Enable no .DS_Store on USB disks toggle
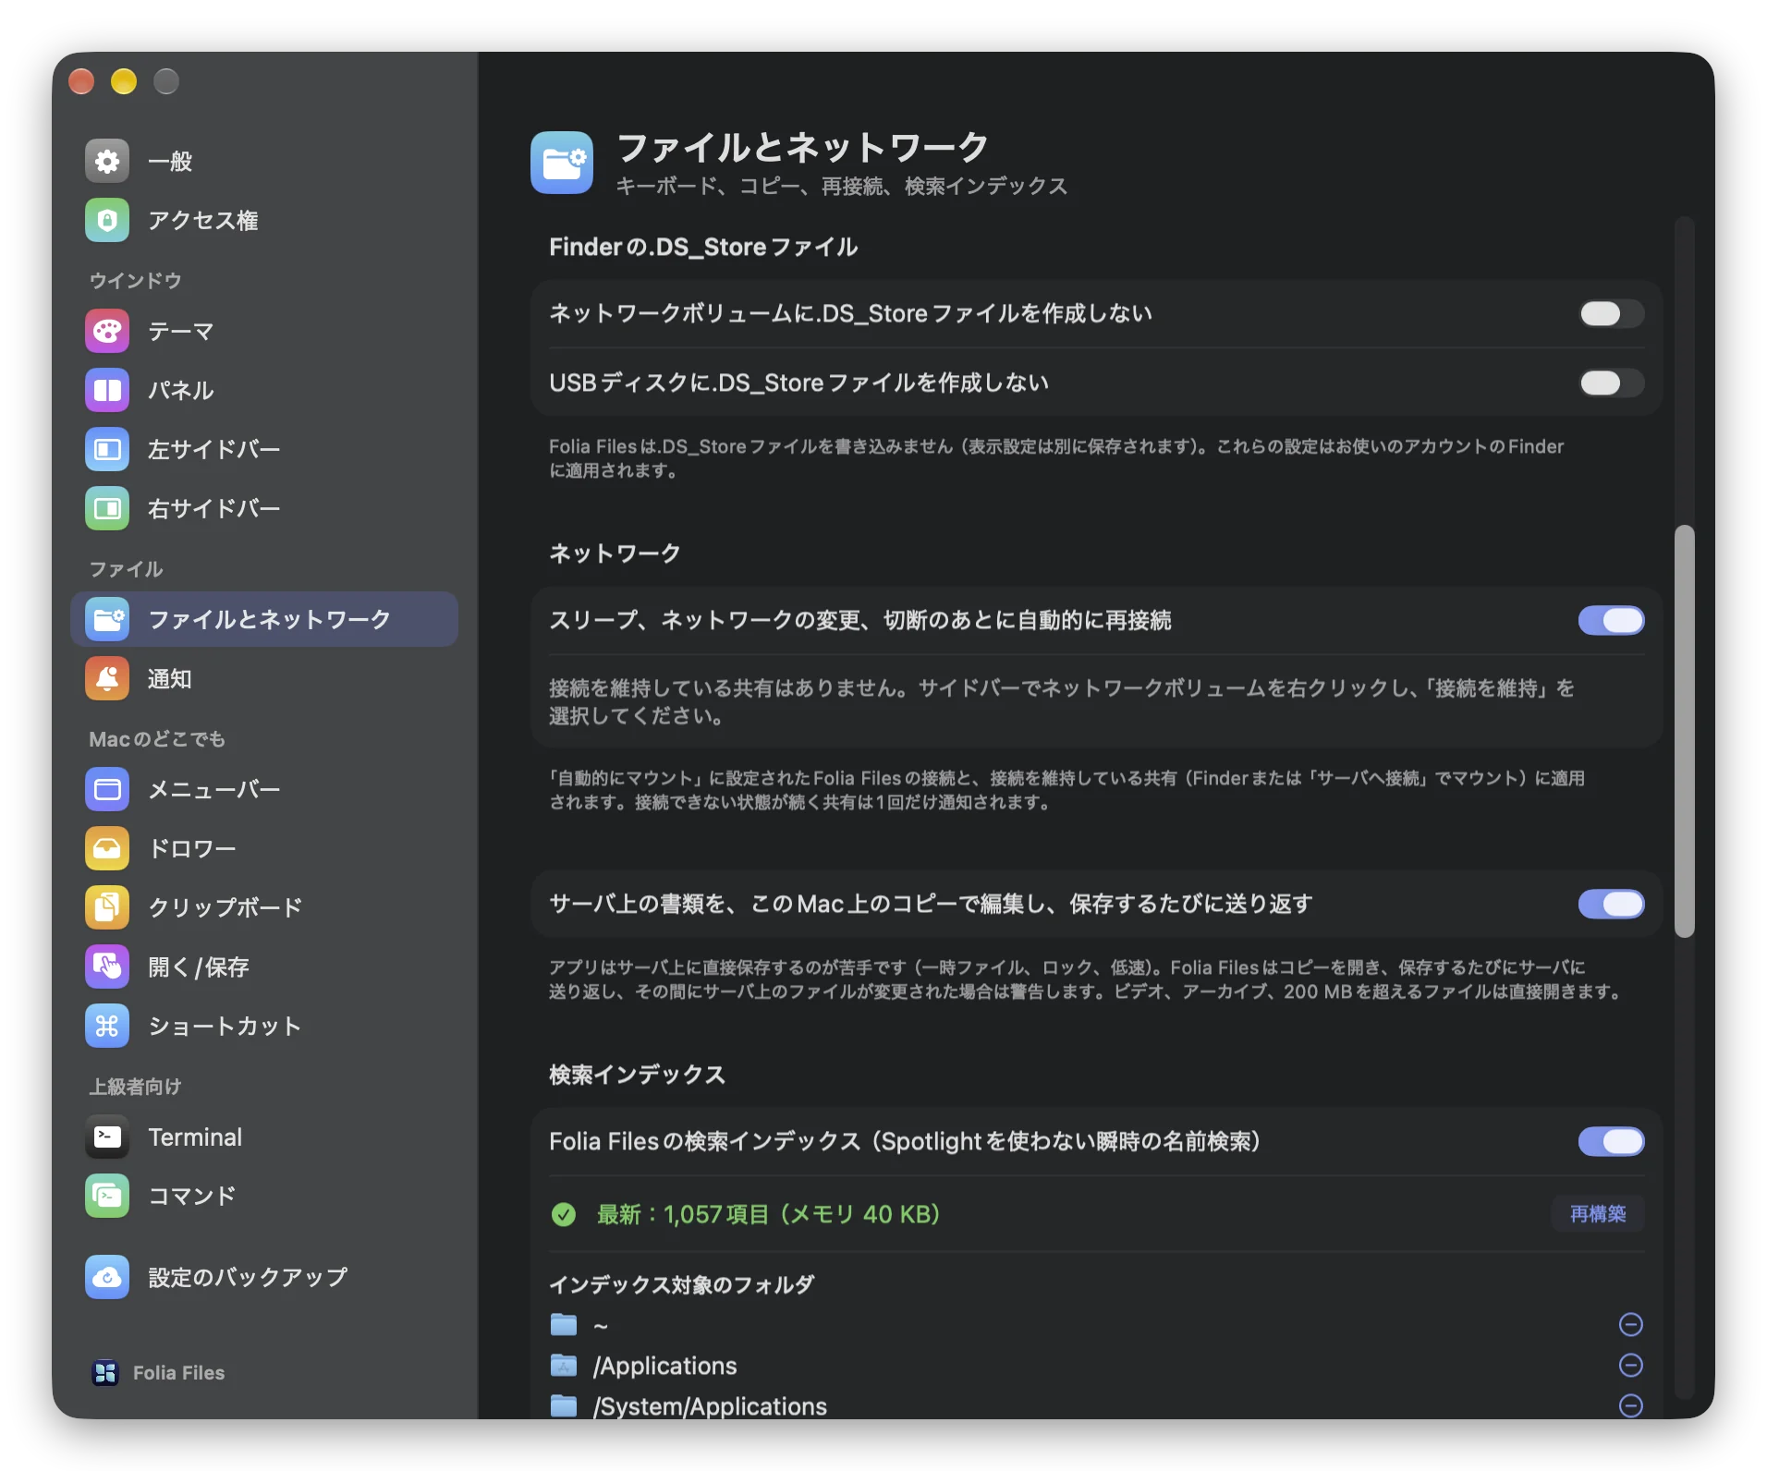Viewport: 1767px width, 1471px height. point(1611,383)
